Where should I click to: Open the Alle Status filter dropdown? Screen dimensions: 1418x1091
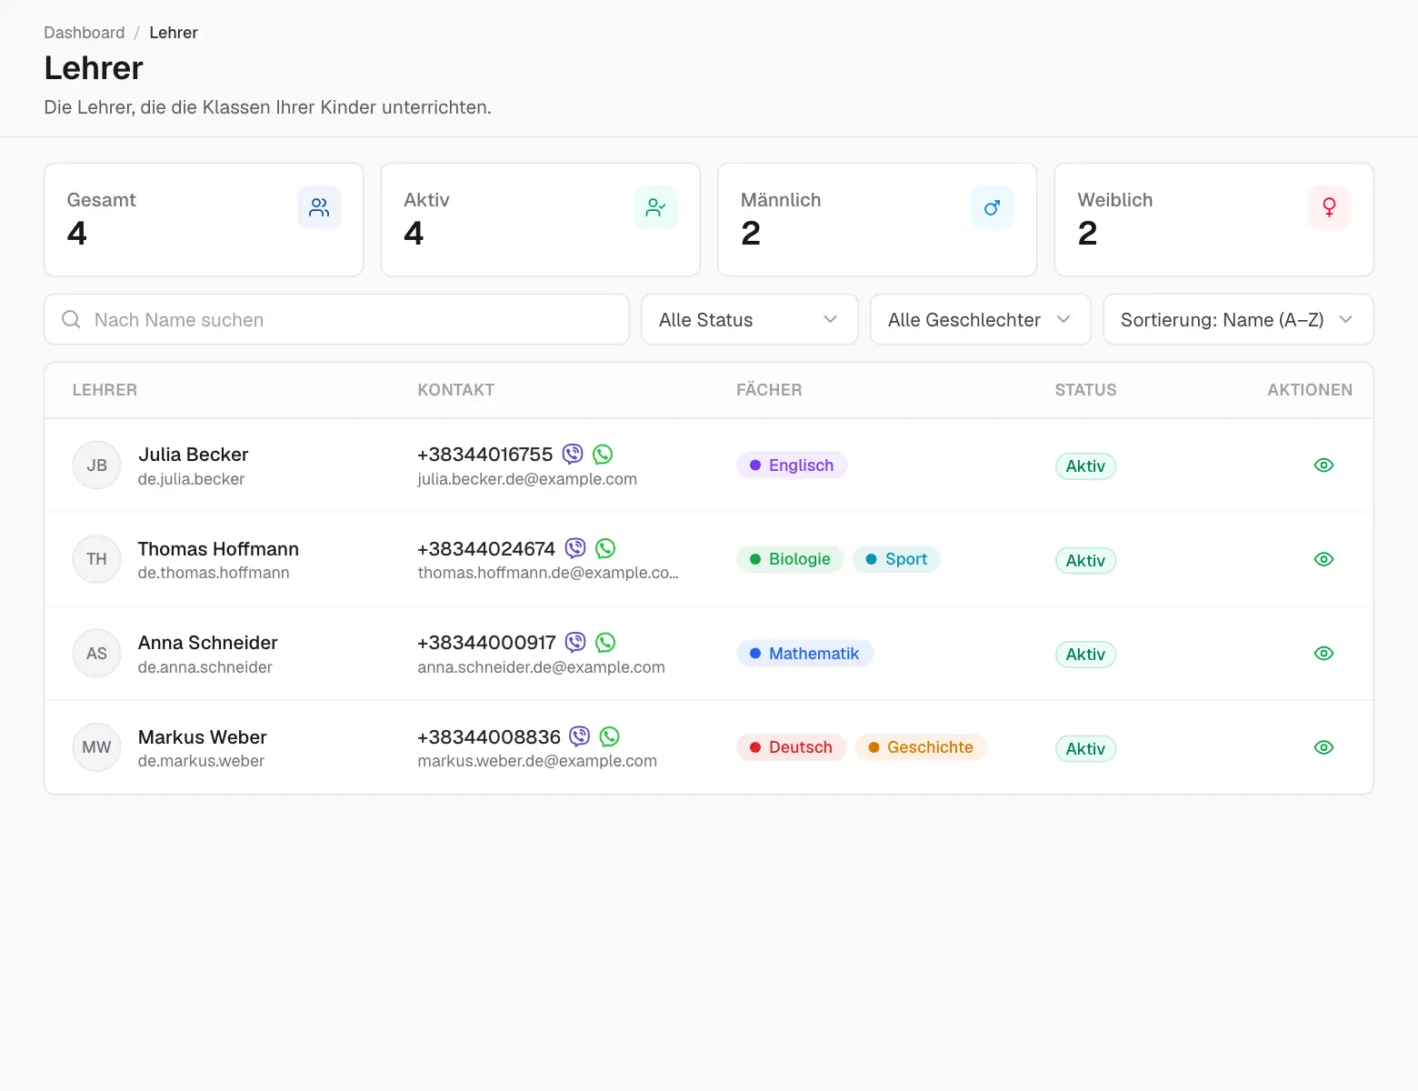pyautogui.click(x=750, y=319)
